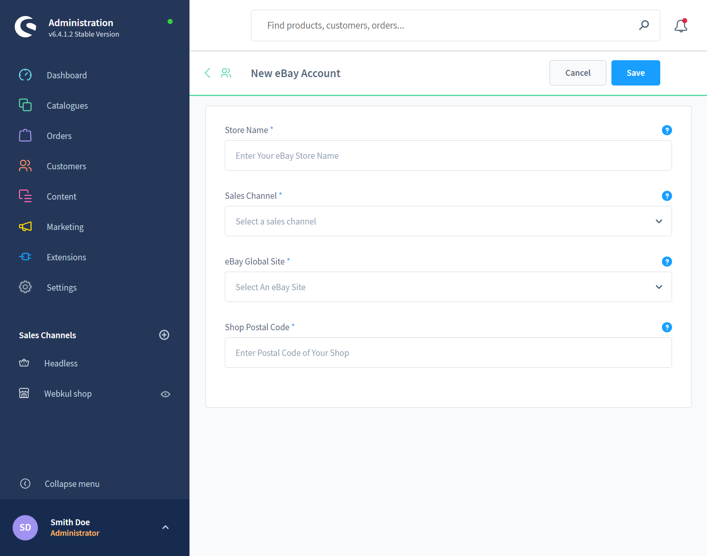Open the notifications bell
The height and width of the screenshot is (556, 707).
681,26
